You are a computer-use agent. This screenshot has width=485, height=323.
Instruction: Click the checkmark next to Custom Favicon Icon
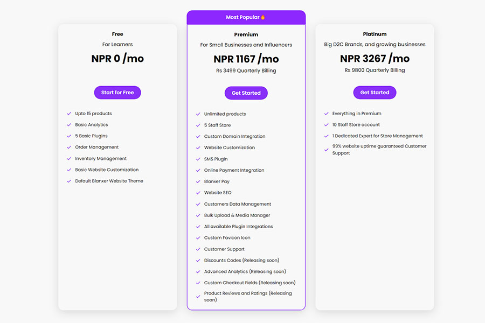click(x=198, y=238)
